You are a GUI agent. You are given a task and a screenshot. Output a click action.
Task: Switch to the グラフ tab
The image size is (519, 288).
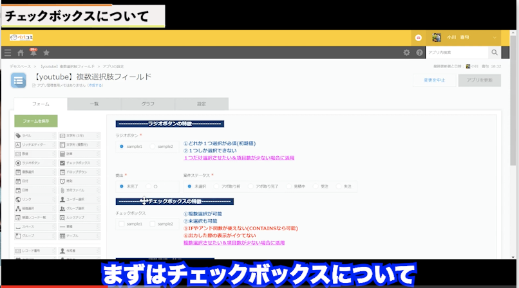(147, 104)
